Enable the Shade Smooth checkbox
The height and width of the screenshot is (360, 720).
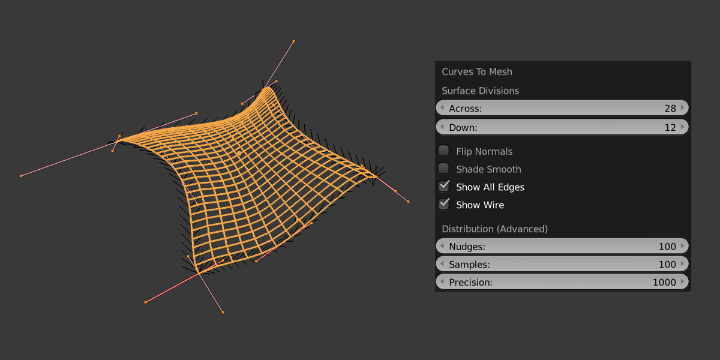tap(443, 169)
